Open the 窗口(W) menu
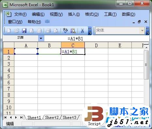 coord(15,22)
